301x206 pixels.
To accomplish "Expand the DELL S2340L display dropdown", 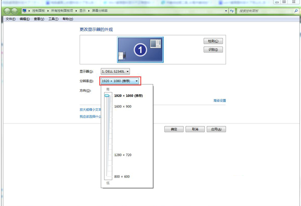I will (115, 71).
